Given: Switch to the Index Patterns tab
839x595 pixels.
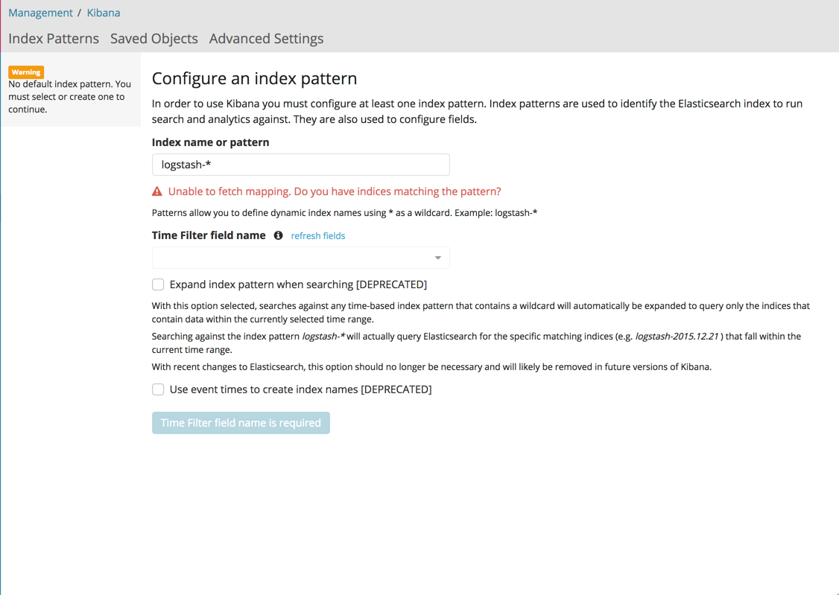Looking at the screenshot, I should (x=54, y=39).
